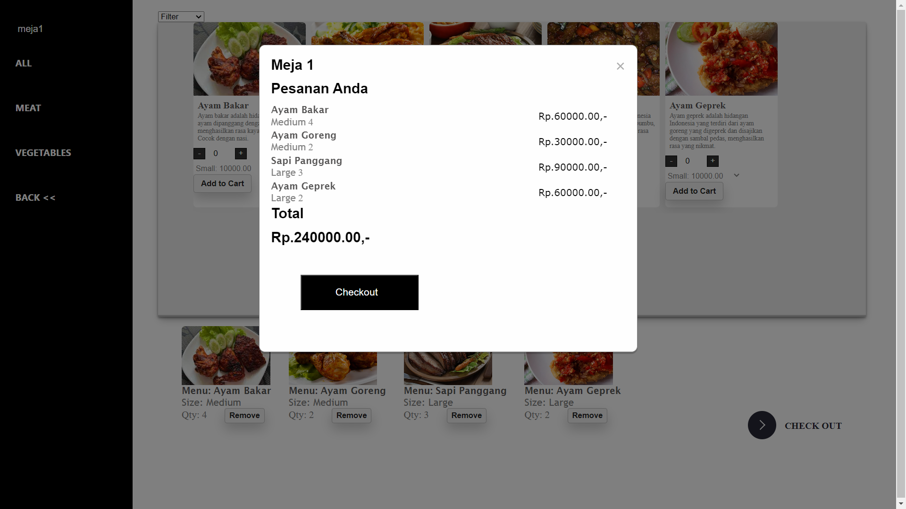Click the Ayam Geprek menu photo
Image resolution: width=906 pixels, height=509 pixels.
pos(721,59)
